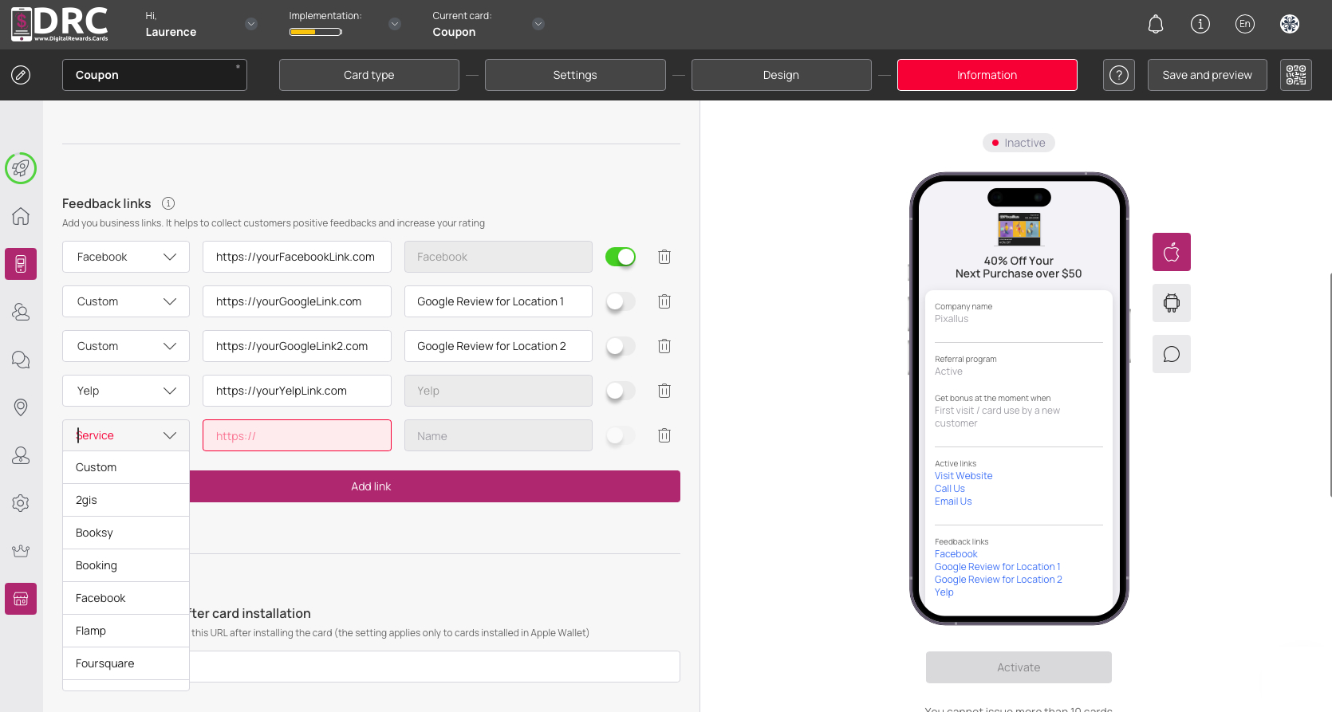Click Visit Website link in preview
This screenshot has width=1332, height=712.
click(964, 476)
